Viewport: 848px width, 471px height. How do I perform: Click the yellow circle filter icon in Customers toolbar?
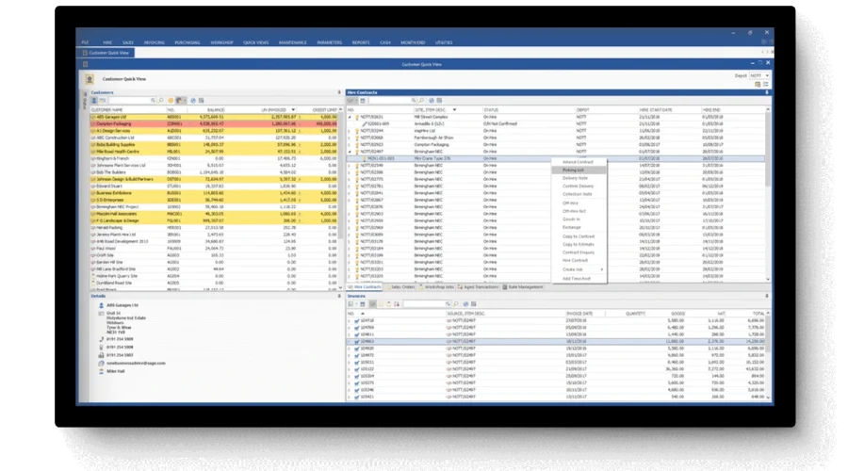pyautogui.click(x=169, y=100)
